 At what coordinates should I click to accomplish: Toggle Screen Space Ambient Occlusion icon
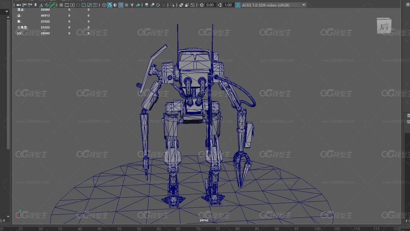[x=147, y=5]
